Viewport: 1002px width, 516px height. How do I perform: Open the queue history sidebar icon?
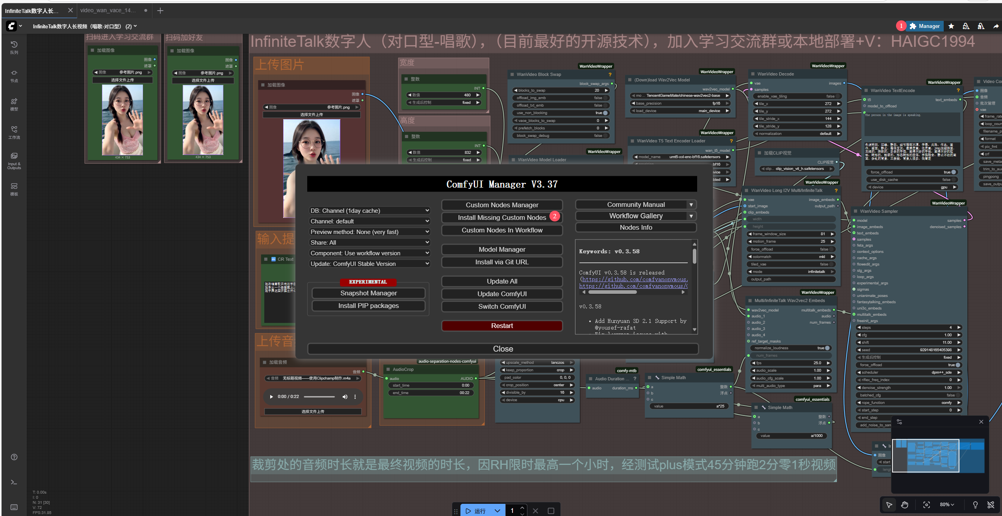pos(14,47)
